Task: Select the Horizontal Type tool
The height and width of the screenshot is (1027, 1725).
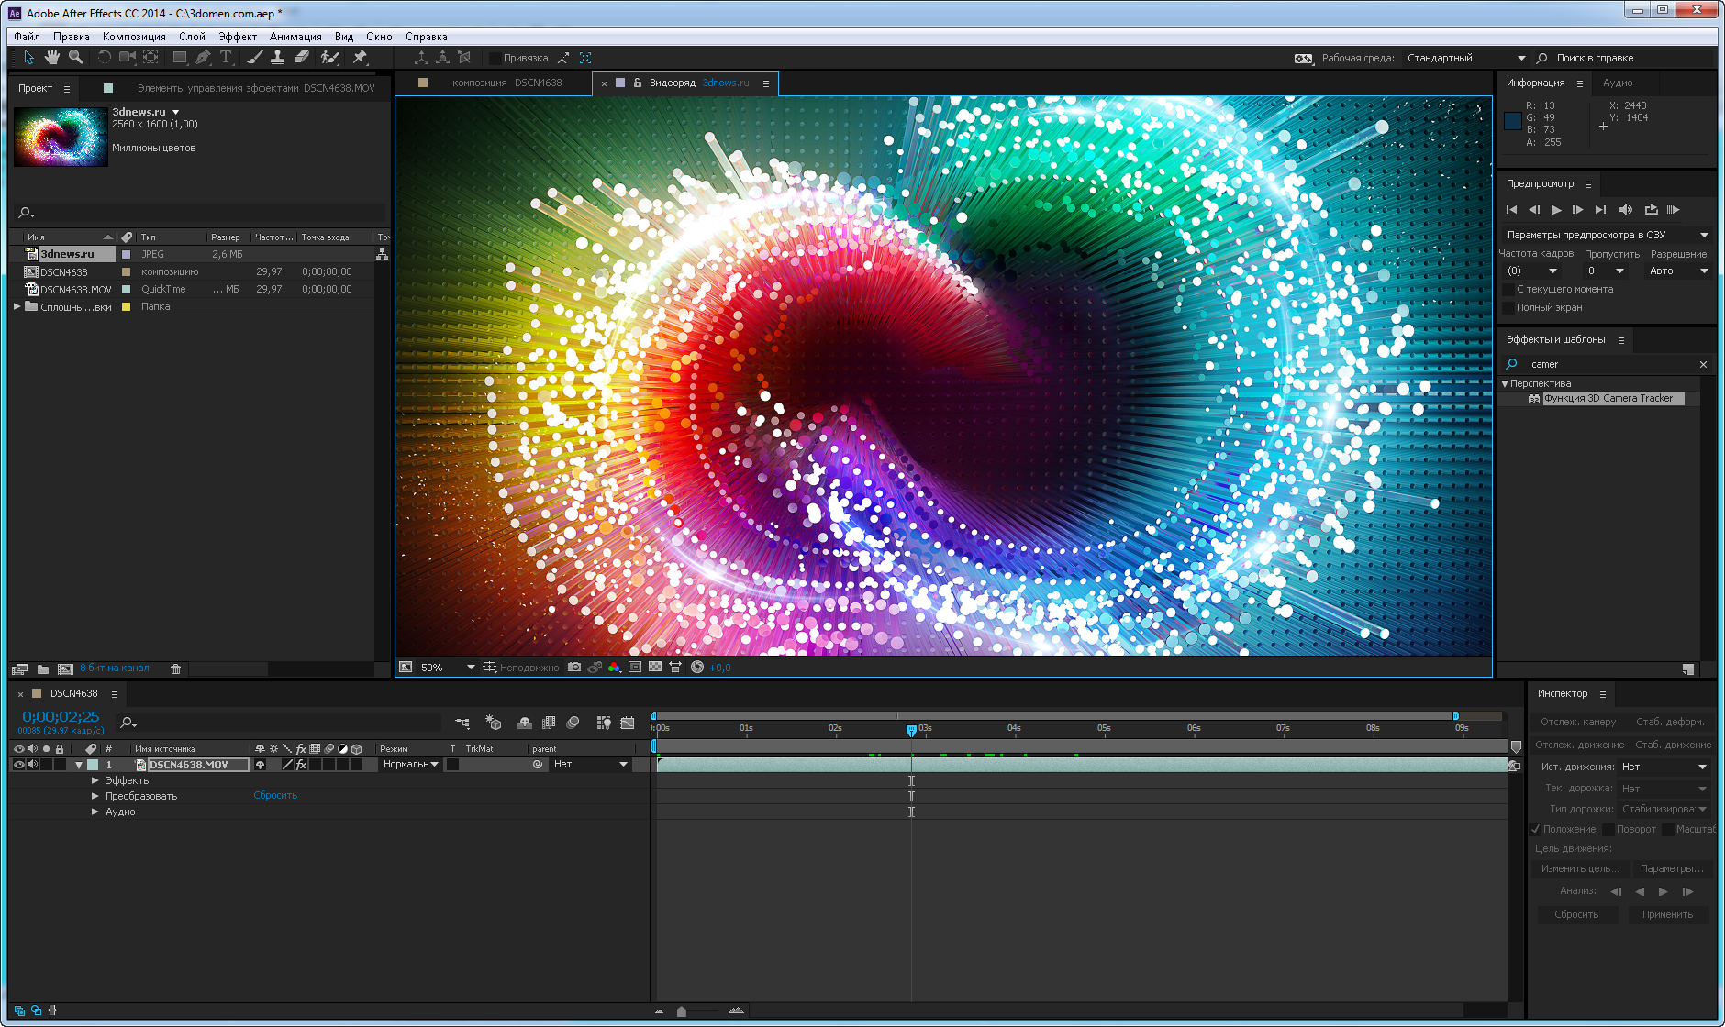Action: (x=227, y=57)
